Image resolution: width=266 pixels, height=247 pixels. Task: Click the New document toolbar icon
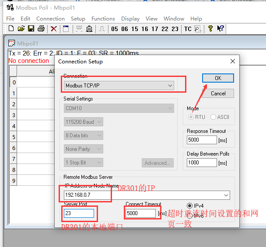(x=11, y=29)
